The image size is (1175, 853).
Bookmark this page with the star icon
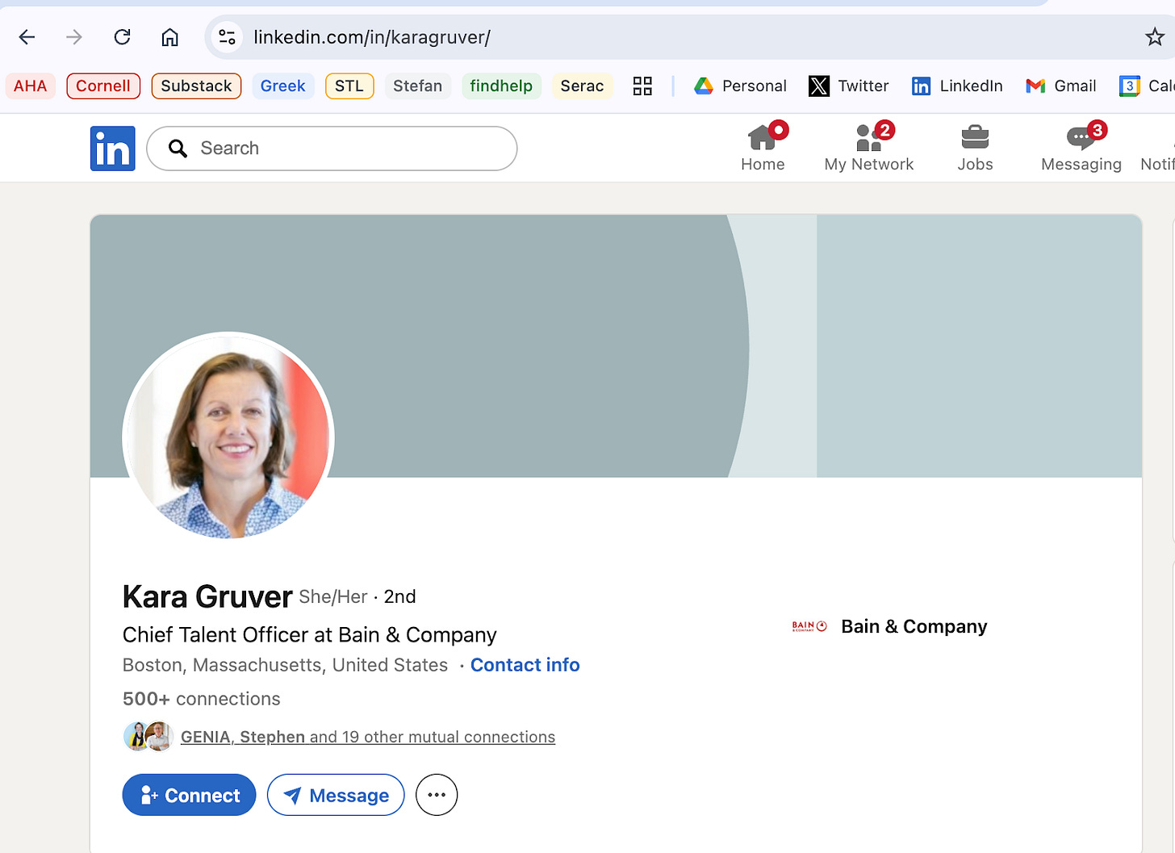tap(1155, 37)
